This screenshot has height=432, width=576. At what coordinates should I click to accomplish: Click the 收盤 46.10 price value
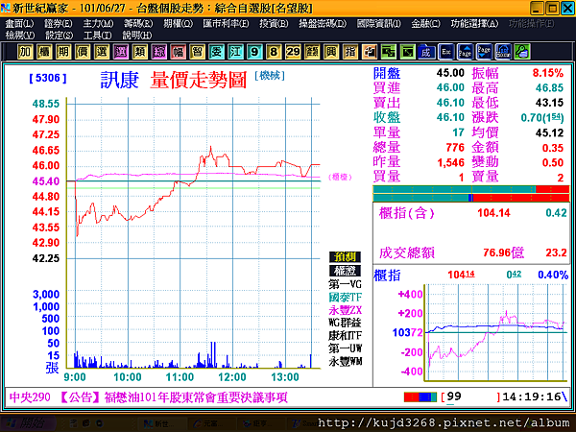point(450,117)
